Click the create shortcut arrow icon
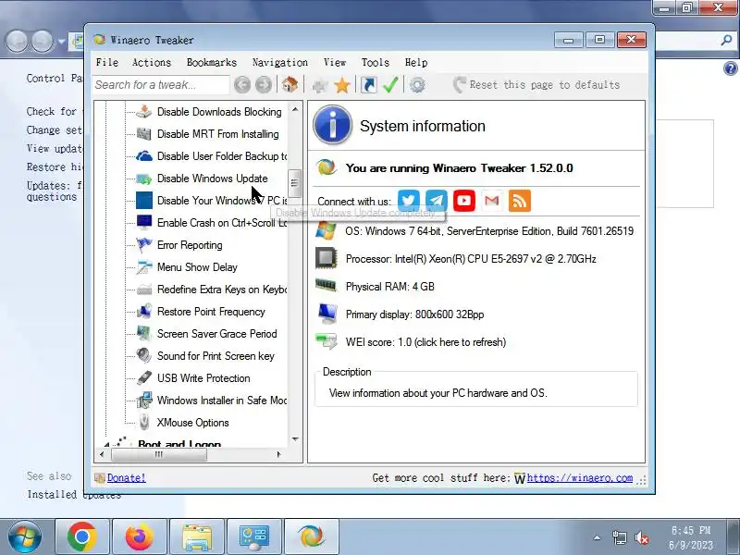740x555 pixels. pos(368,85)
